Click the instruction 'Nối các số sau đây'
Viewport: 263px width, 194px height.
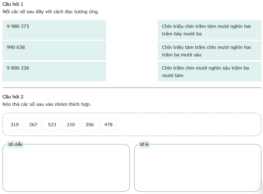(x=50, y=12)
